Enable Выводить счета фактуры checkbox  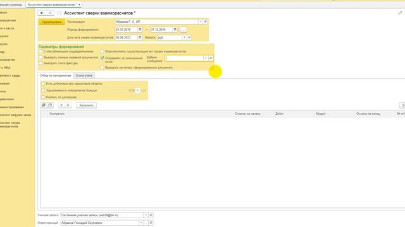(x=40, y=63)
